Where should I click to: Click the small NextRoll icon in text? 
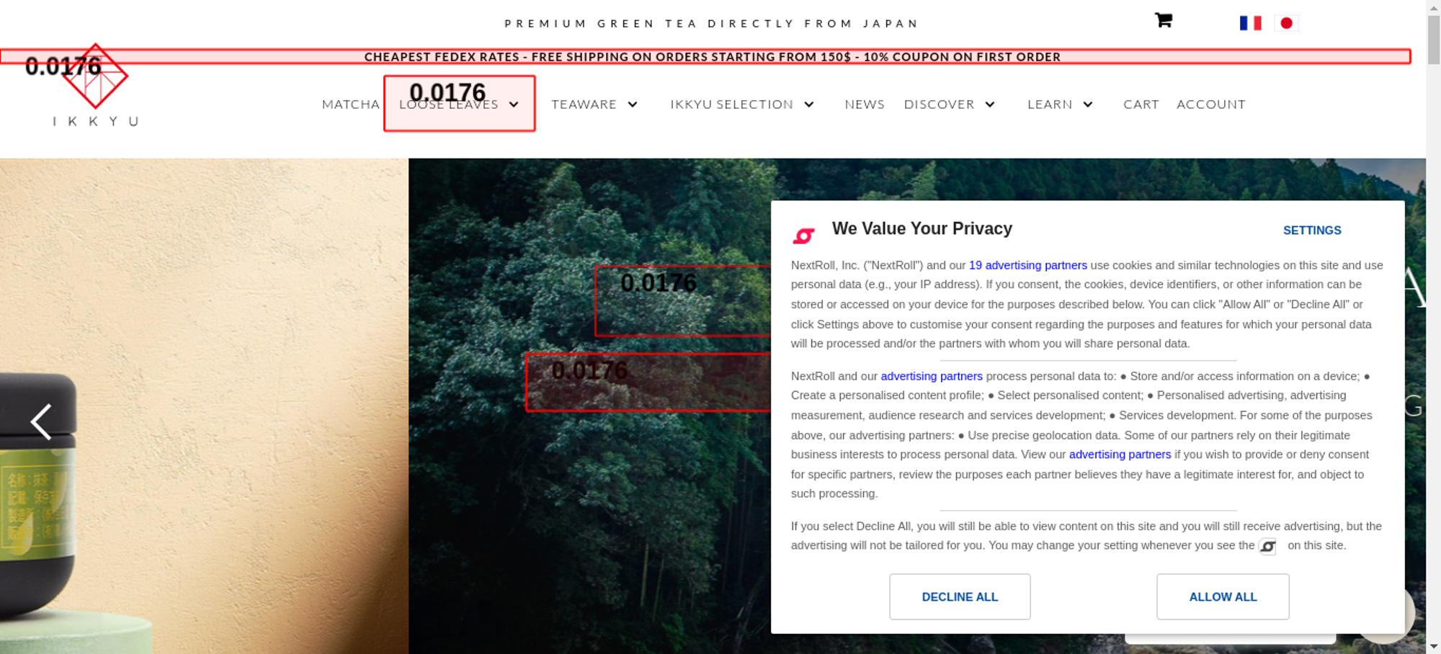tap(1267, 547)
